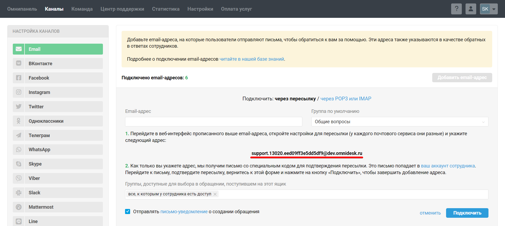
Task: Select the Twitter bird icon
Action: pos(19,107)
